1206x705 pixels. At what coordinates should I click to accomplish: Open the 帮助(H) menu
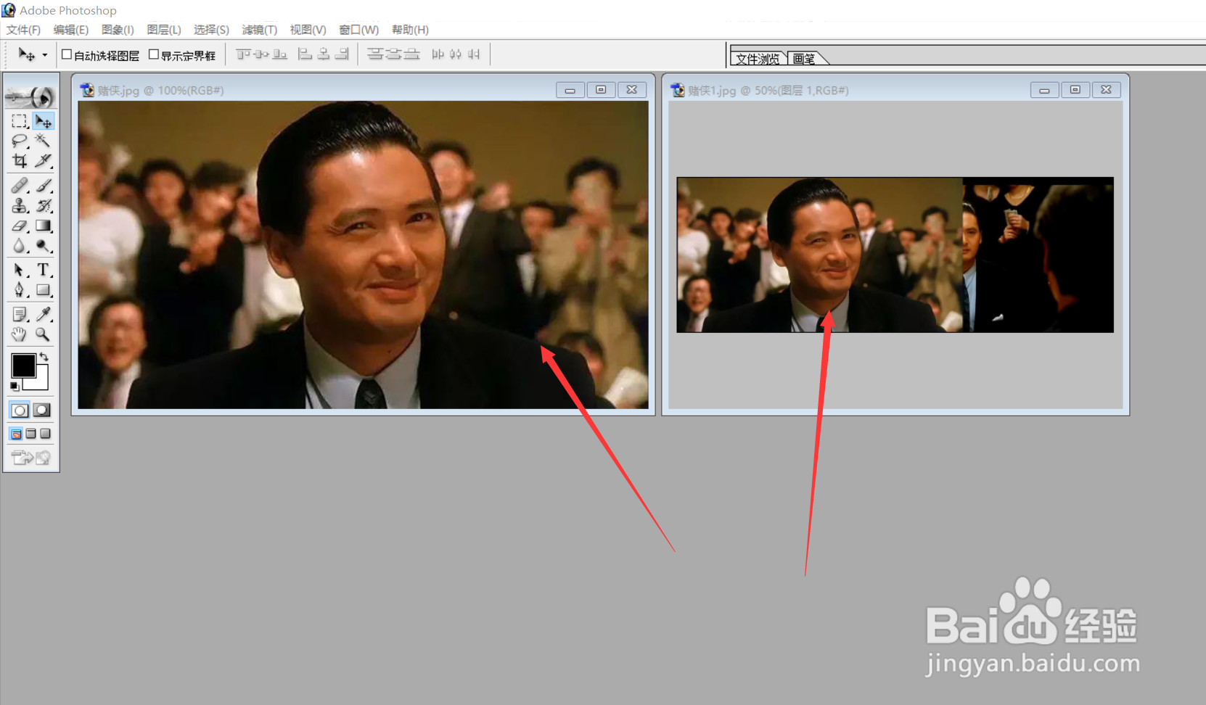pyautogui.click(x=410, y=30)
